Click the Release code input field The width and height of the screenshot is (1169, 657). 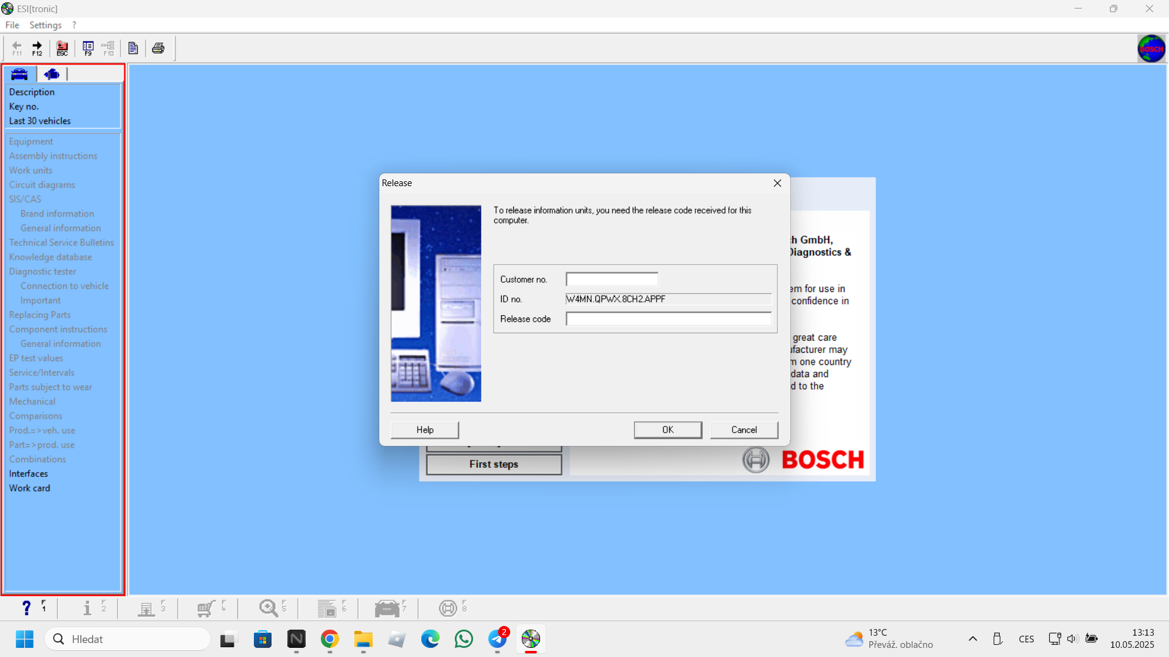[669, 319]
